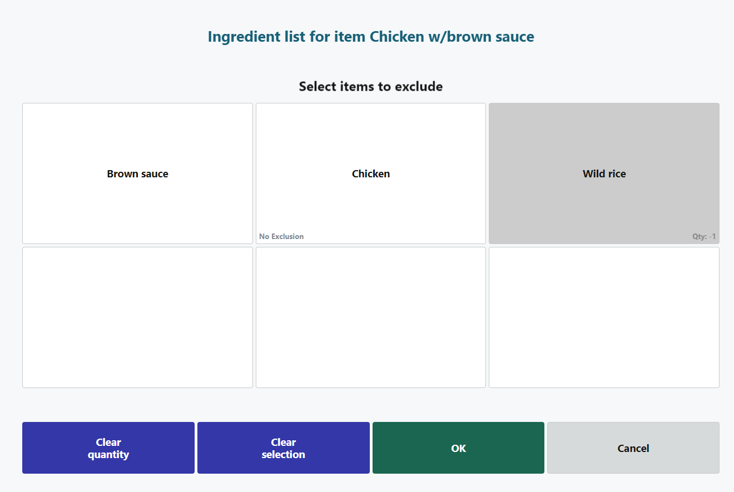
Task: Toggle the Chicken ingredient exclusion
Action: (371, 173)
